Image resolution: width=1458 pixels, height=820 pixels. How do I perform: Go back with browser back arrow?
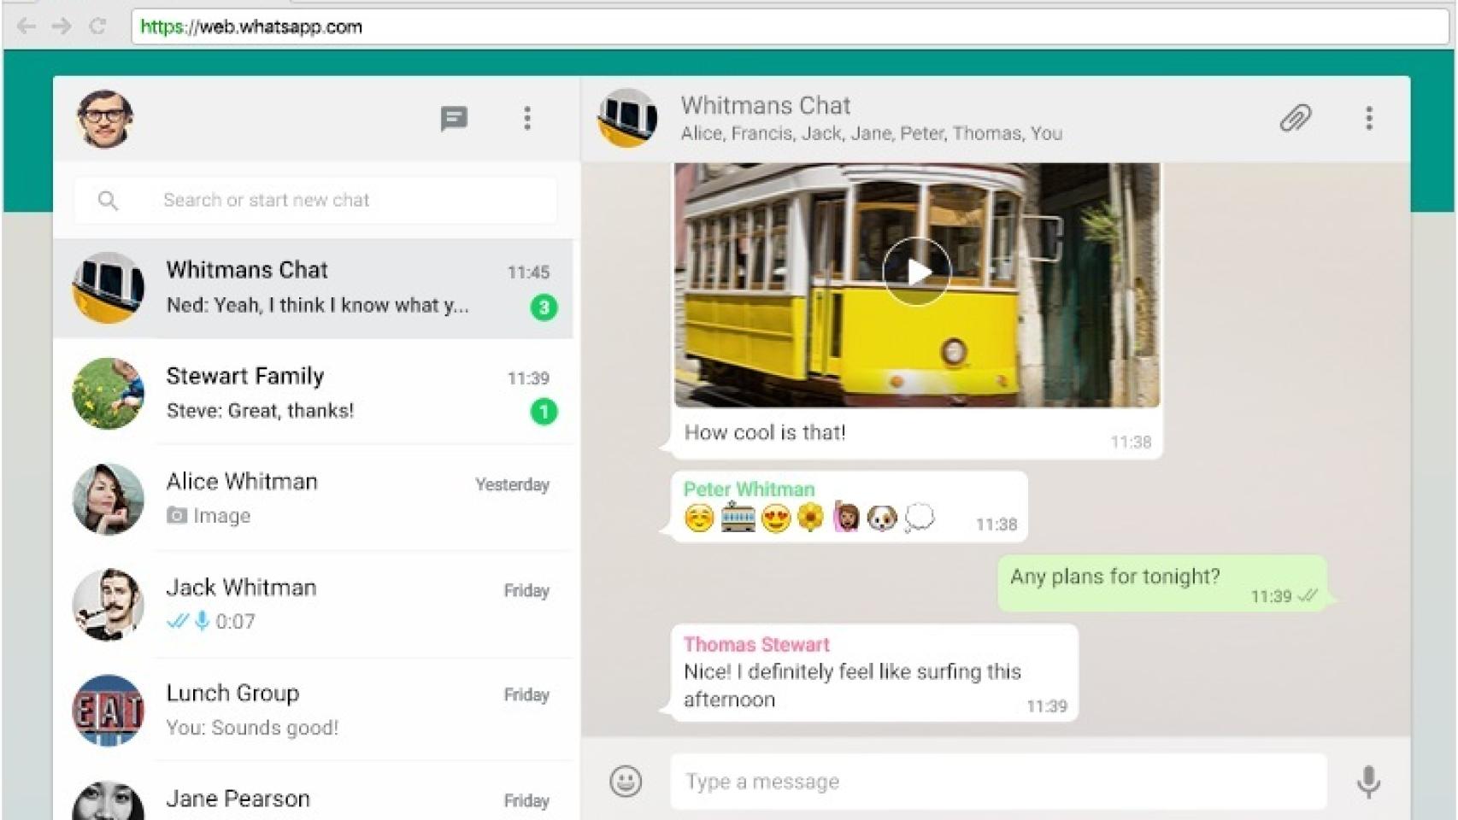tap(26, 26)
